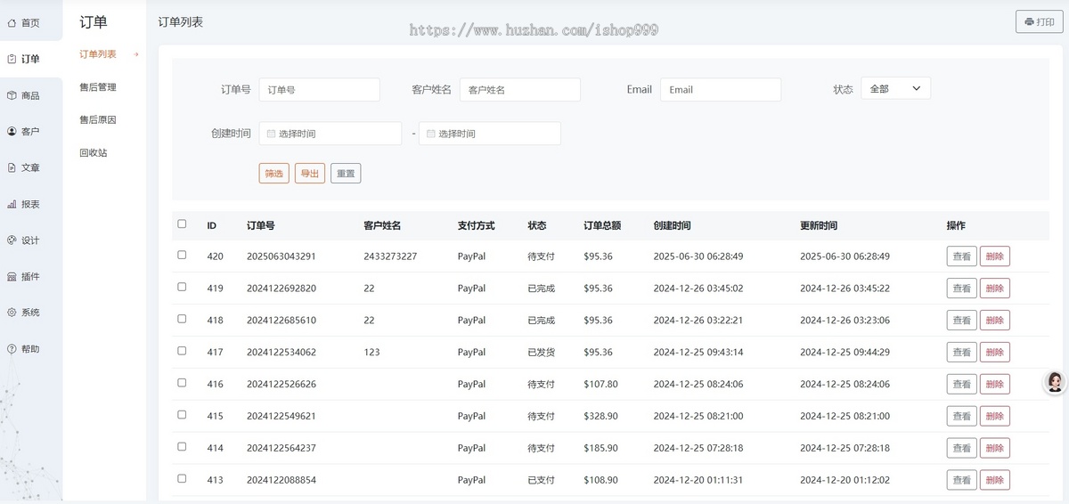Click the customer service avatar chat icon
The height and width of the screenshot is (504, 1069).
pos(1055,382)
